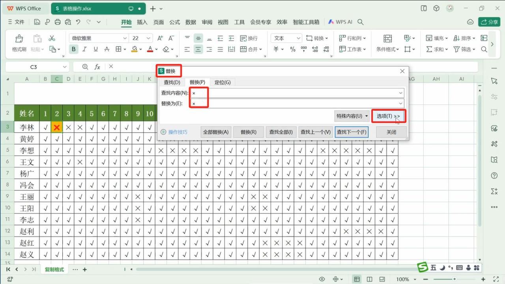The image size is (505, 284).
Task: Click the Percent style icon
Action: click(293, 49)
